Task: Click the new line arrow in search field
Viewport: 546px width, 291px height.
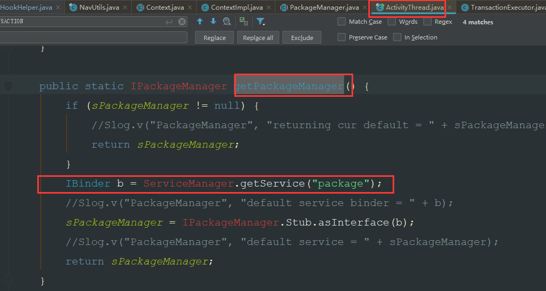Action: tap(169, 22)
